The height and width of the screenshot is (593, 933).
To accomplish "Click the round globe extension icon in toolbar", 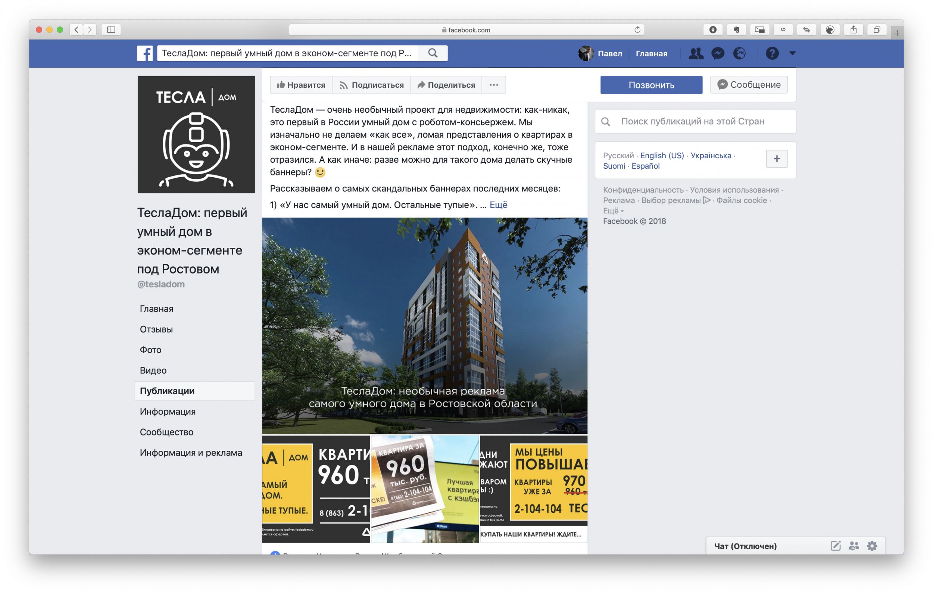I will 830,29.
